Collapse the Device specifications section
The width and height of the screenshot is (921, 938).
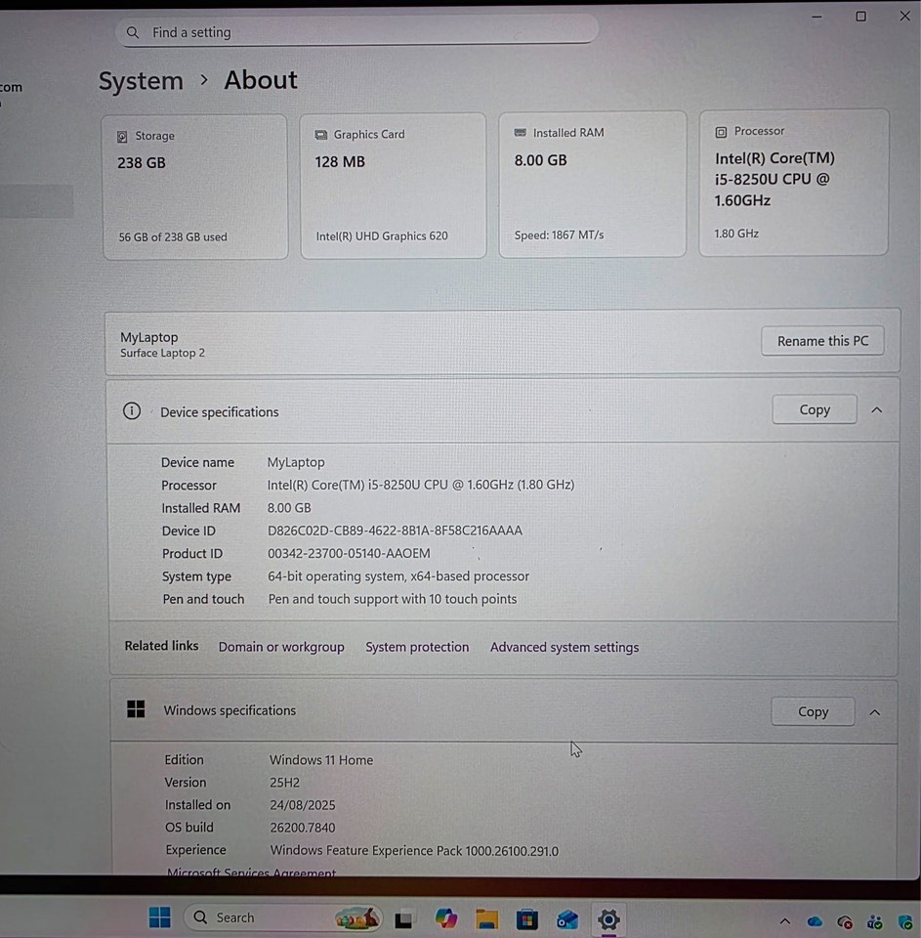point(875,410)
